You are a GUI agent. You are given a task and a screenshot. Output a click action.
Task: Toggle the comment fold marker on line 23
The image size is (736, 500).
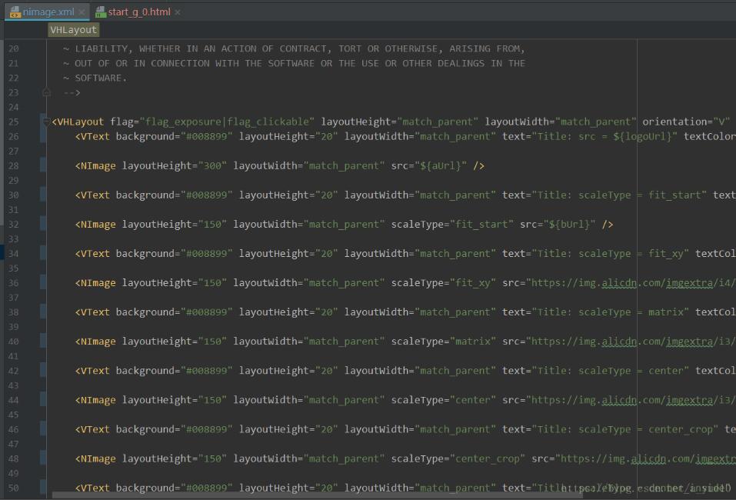coord(47,92)
